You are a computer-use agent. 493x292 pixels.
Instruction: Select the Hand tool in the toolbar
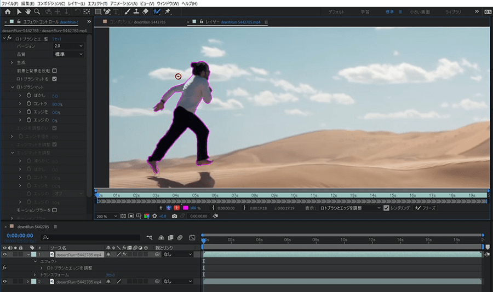[28, 11]
